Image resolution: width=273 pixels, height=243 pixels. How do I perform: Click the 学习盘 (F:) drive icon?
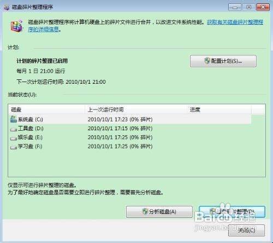pyautogui.click(x=14, y=147)
